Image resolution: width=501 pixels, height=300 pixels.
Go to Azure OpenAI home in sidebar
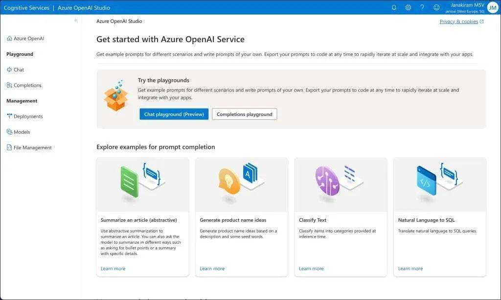(x=25, y=39)
